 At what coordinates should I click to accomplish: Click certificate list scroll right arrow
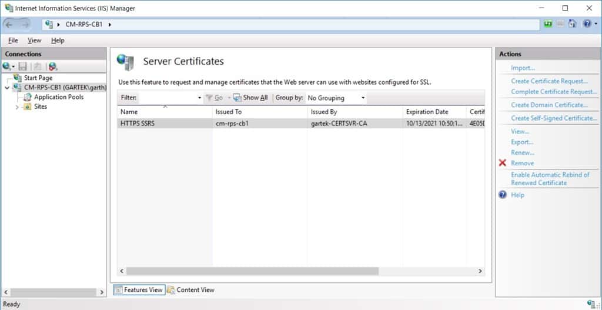[x=480, y=271]
